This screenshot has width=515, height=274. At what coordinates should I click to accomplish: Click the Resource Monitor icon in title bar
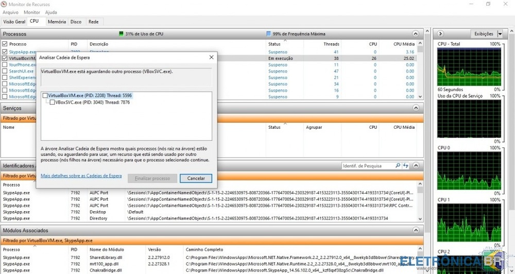click(x=5, y=4)
